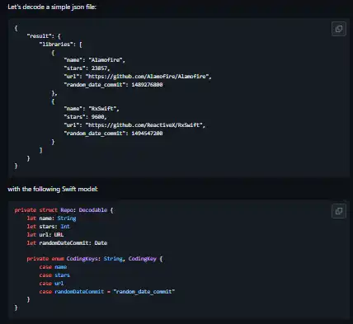
Task: Click the value 1494547200
Action: click(x=147, y=134)
